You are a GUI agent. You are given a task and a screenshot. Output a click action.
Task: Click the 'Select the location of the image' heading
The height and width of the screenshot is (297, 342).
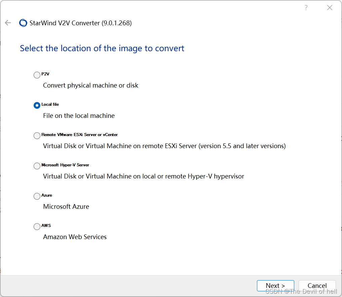pyautogui.click(x=102, y=48)
